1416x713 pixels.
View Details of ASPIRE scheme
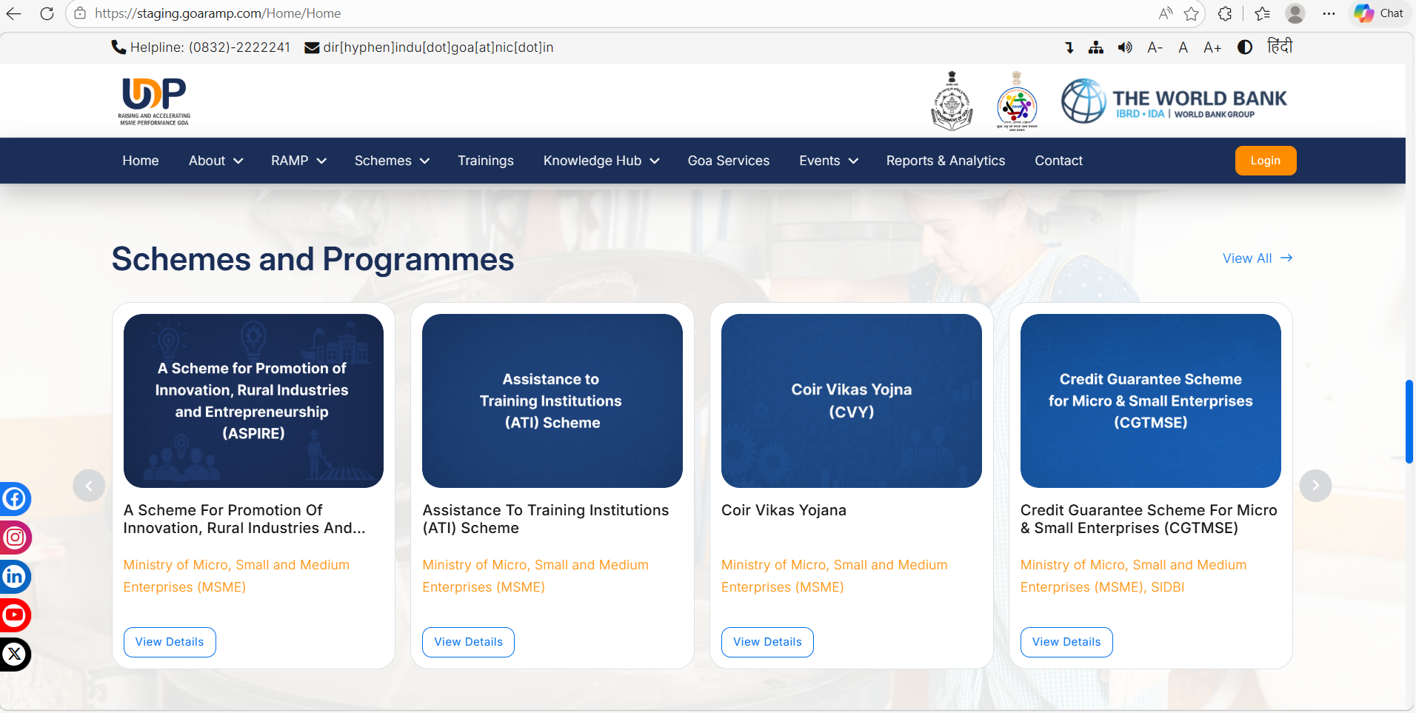click(x=170, y=642)
